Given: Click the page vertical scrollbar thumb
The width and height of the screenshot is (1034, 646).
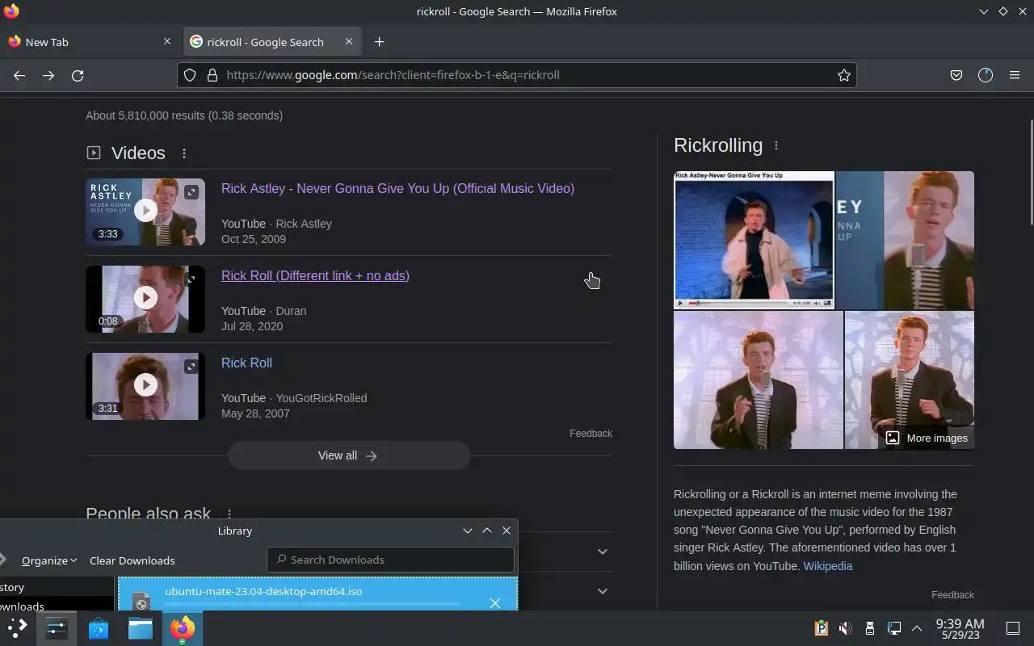Looking at the screenshot, I should click(x=1031, y=172).
